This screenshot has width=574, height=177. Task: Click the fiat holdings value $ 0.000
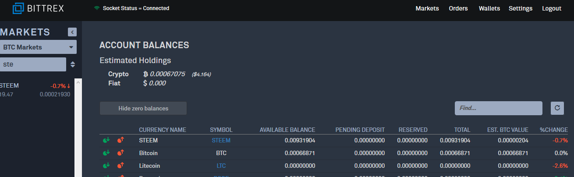[x=155, y=83]
